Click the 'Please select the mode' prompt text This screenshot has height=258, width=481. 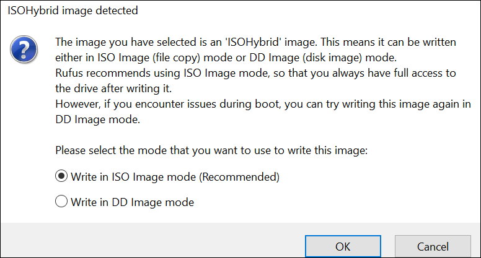[x=211, y=150]
